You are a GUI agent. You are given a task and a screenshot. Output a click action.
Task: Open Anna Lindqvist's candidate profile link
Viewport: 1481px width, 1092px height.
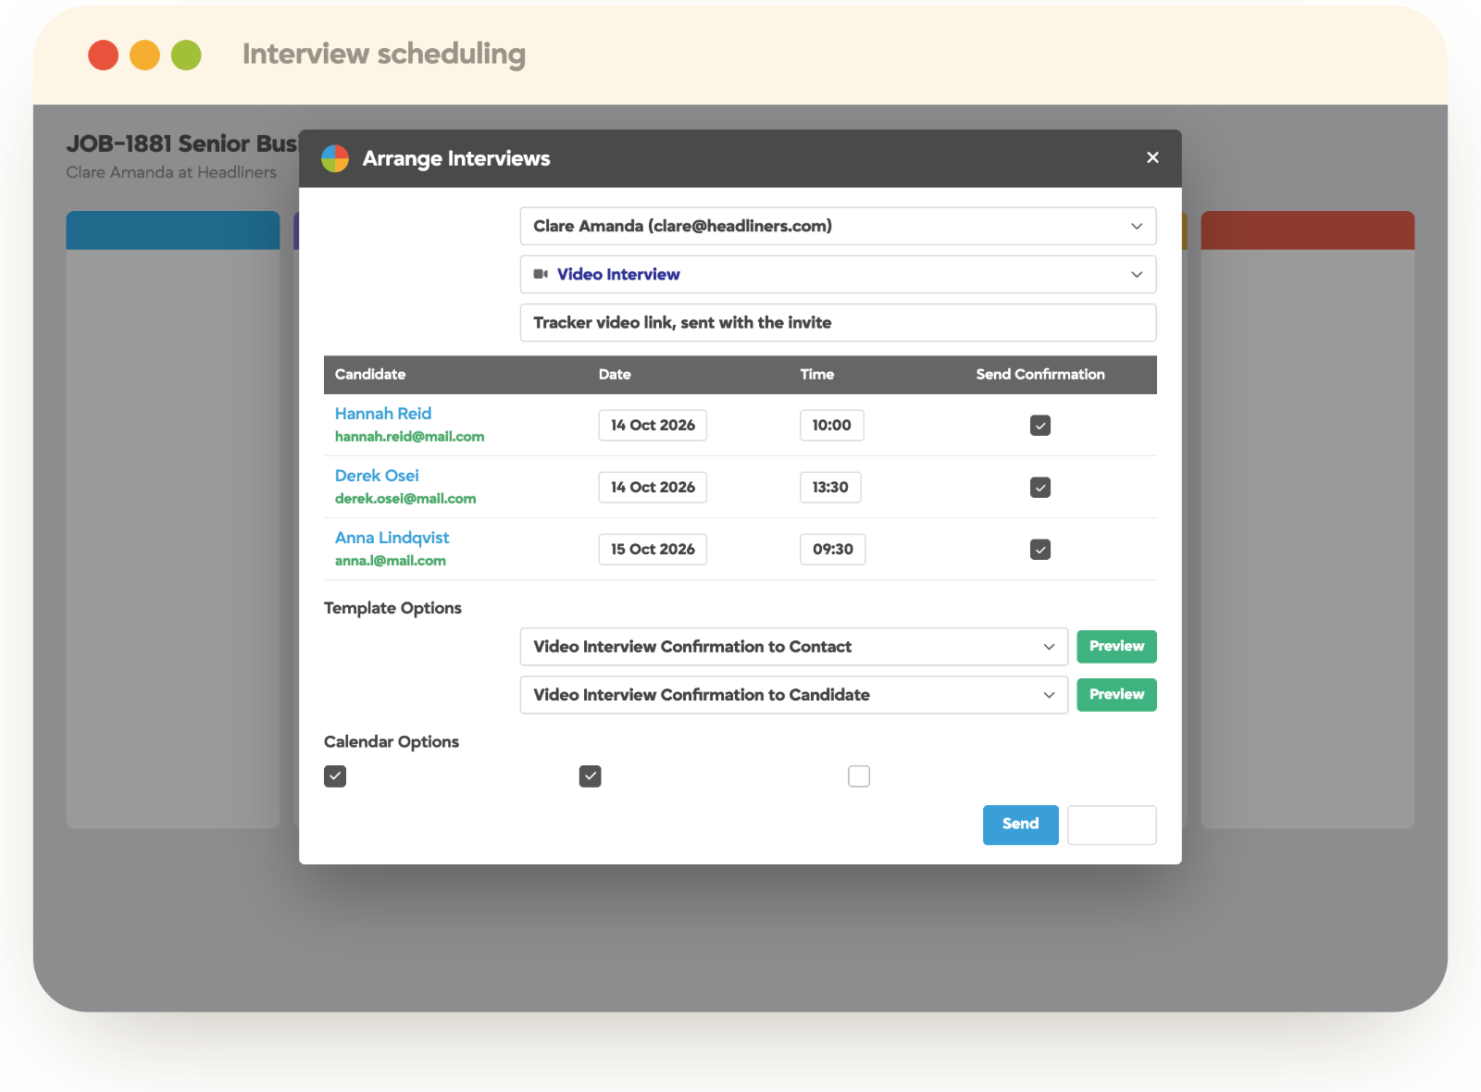point(392,538)
